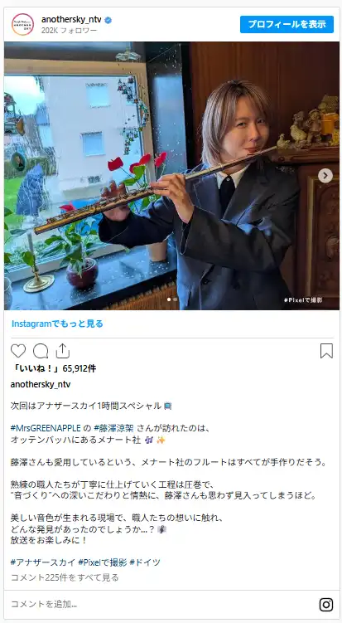
Task: Open comments via the speech bubble icon
Action: pos(41,351)
